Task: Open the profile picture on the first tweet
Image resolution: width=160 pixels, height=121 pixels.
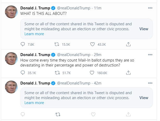Action: [x=11, y=12]
